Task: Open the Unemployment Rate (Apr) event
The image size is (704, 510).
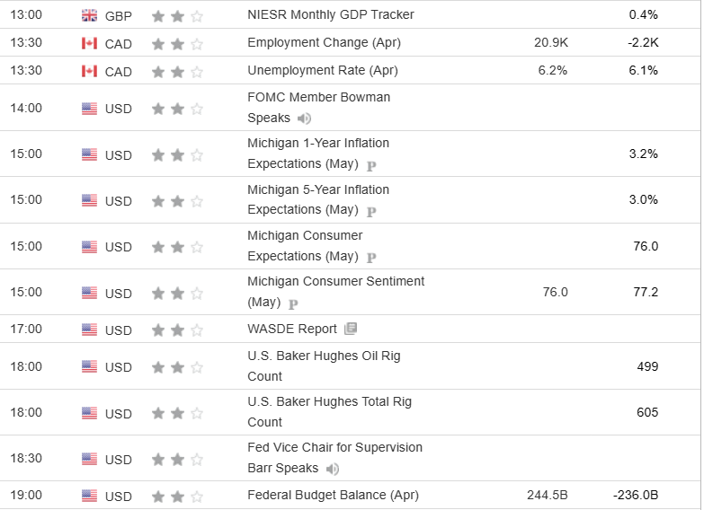Action: click(322, 70)
